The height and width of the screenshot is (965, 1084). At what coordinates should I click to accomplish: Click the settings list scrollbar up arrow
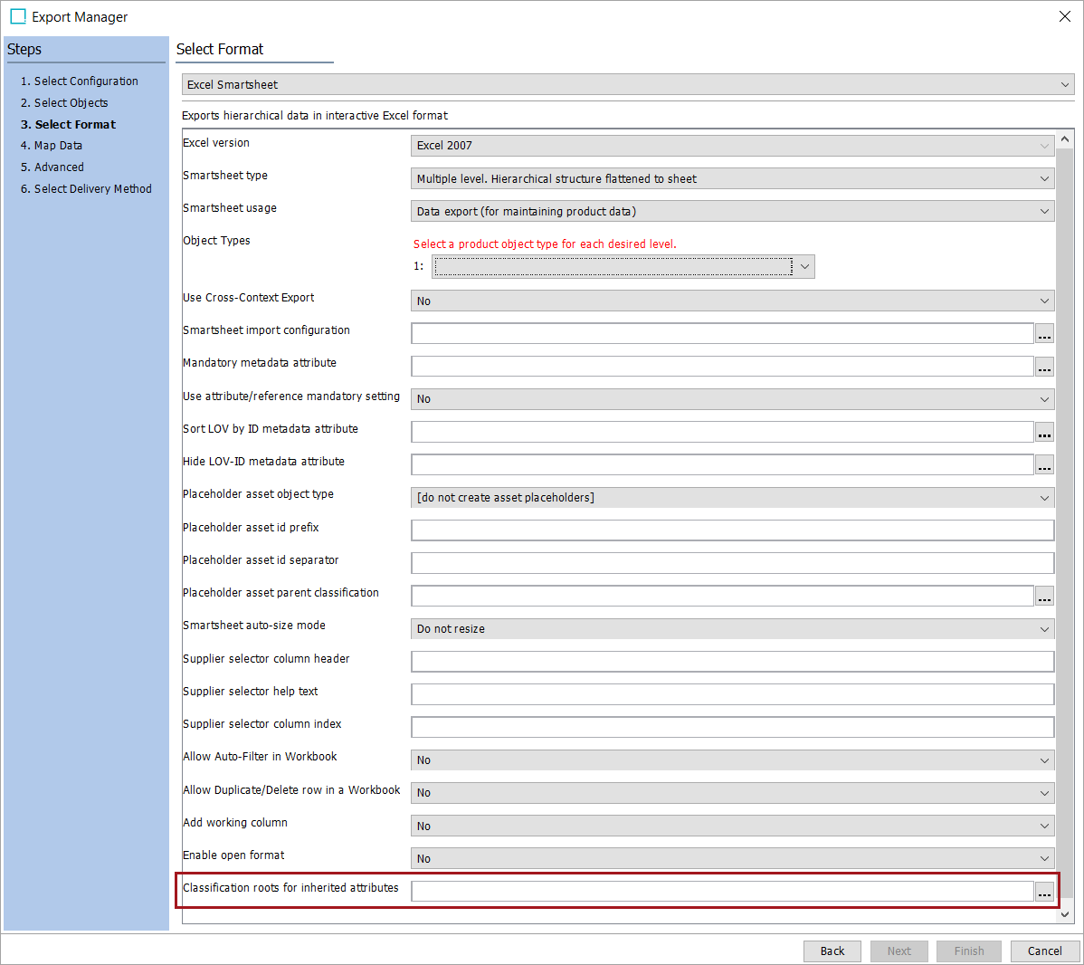[x=1065, y=139]
